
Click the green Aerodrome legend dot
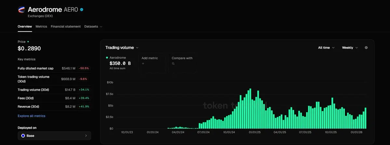pos(107,58)
